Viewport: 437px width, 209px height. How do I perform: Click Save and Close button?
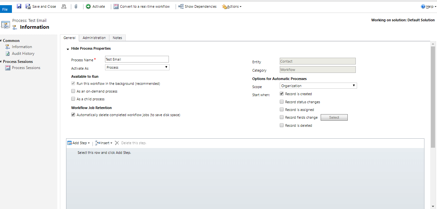click(41, 6)
